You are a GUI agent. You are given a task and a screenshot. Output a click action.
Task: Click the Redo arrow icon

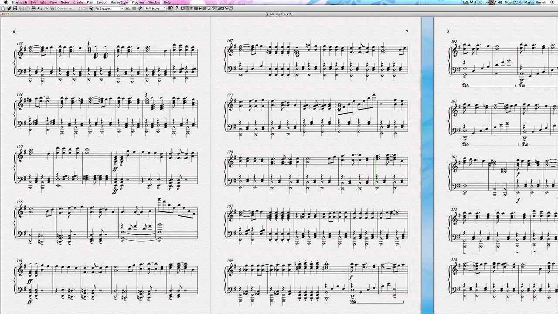point(46,8)
